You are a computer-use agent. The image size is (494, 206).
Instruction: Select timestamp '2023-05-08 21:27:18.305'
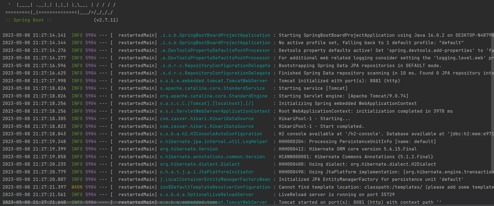coord(34,118)
